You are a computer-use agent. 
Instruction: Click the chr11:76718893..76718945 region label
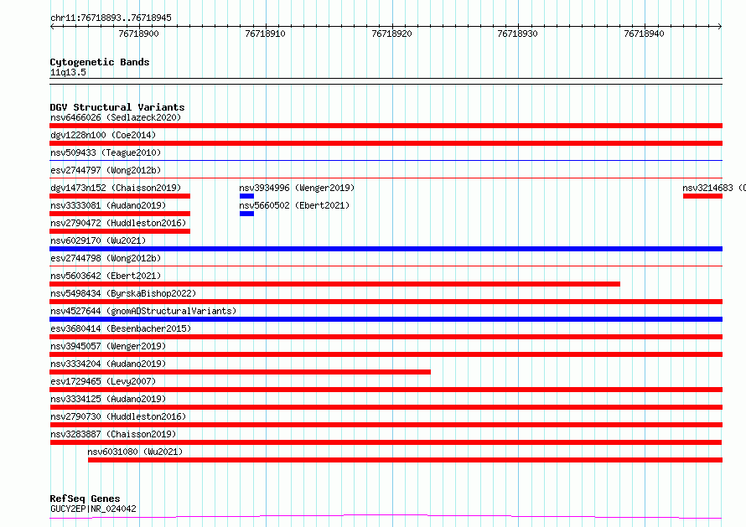tap(111, 18)
